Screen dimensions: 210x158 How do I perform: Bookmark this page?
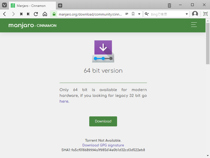(133, 14)
